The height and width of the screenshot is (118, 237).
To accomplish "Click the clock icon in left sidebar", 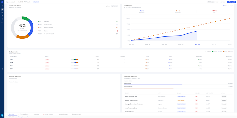I will tap(2, 19).
